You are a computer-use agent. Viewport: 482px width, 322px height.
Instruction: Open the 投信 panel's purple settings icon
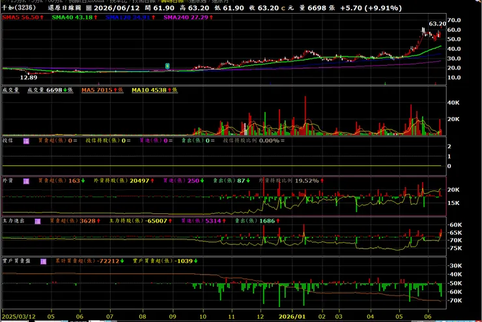click(26, 141)
